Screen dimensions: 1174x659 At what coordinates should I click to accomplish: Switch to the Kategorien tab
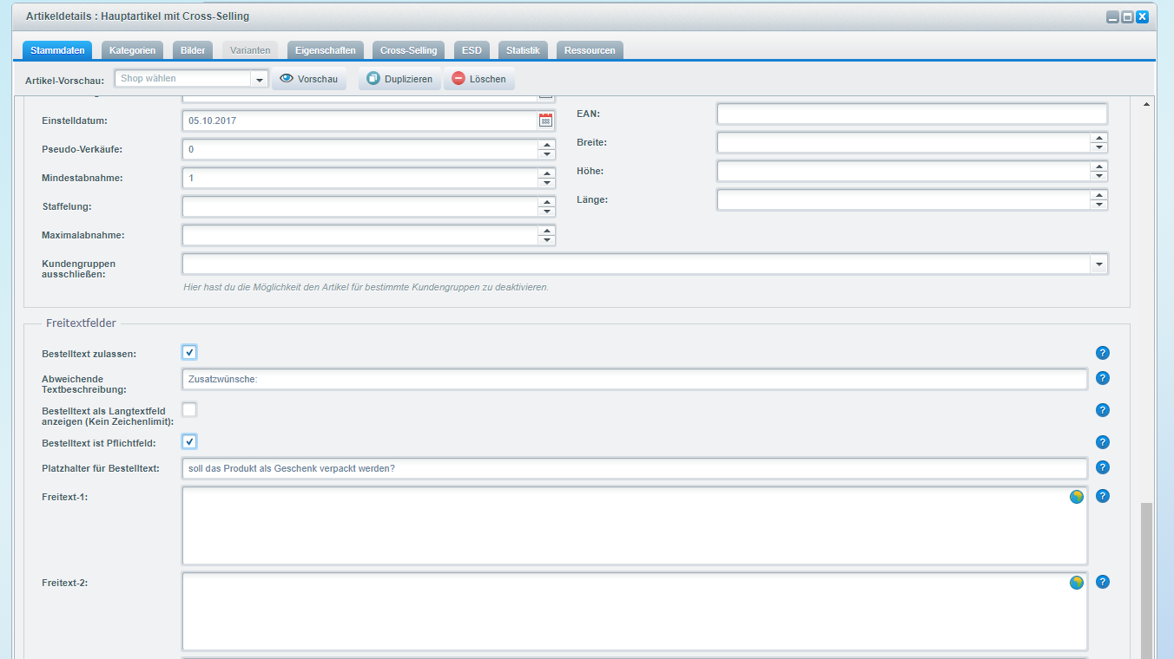coord(132,50)
